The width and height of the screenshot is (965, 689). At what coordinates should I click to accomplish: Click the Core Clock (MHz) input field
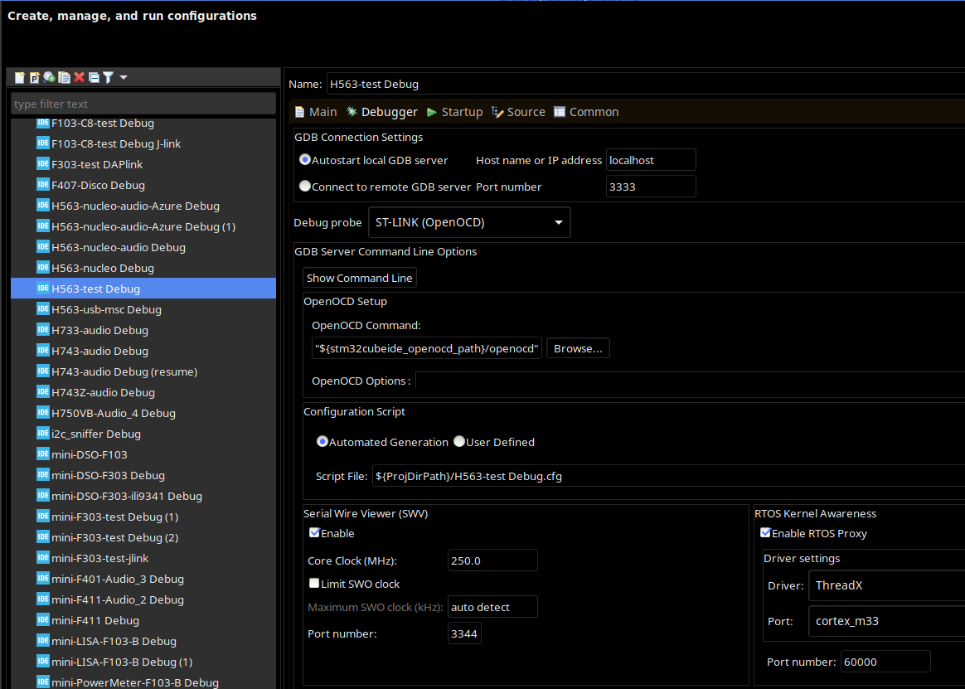(x=492, y=560)
